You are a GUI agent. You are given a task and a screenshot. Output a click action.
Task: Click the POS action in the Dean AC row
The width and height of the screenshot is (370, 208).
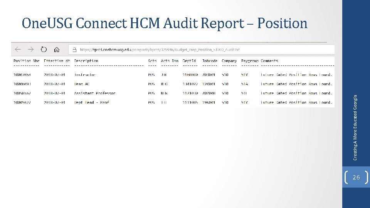[x=151, y=84]
